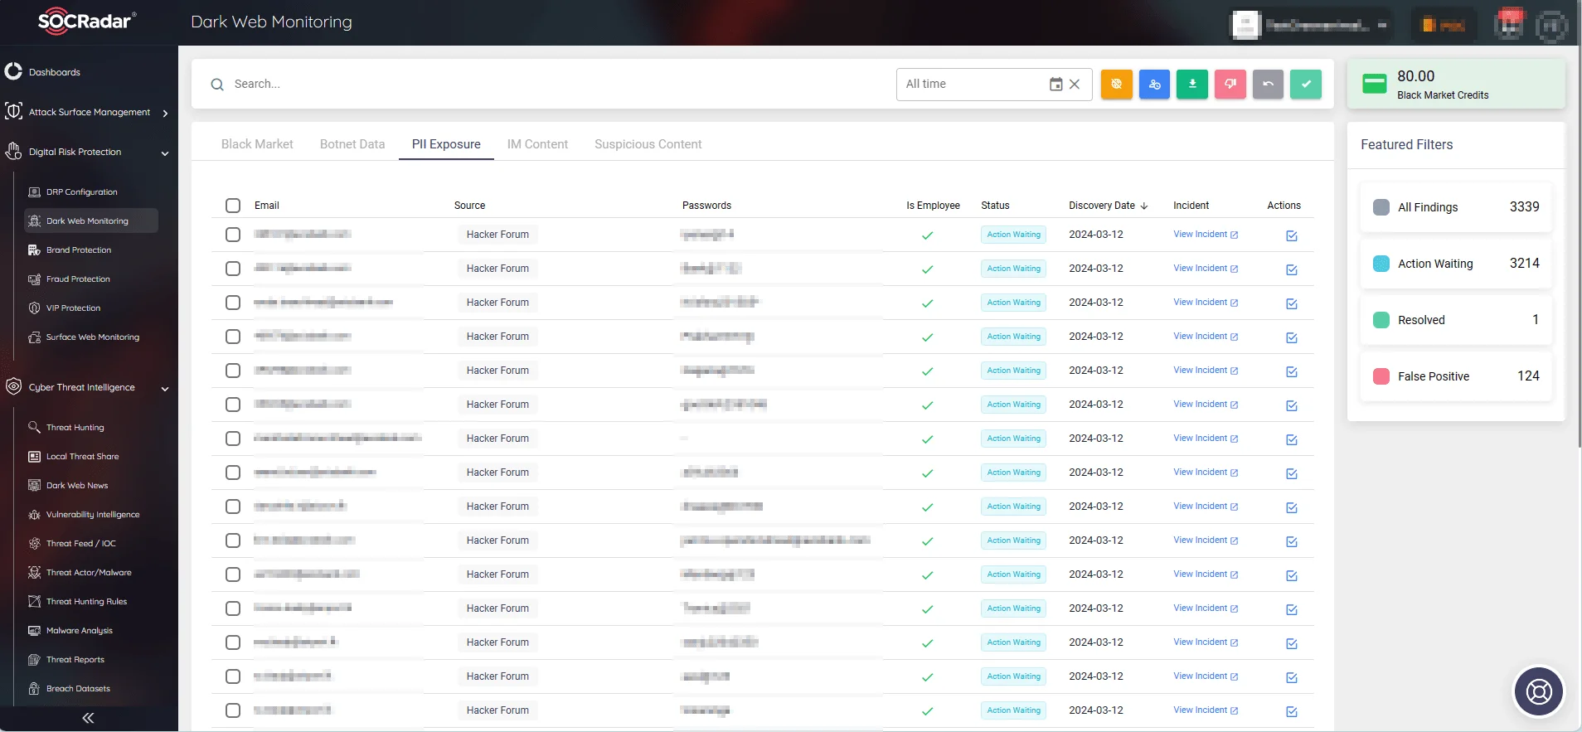This screenshot has width=1582, height=732.
Task: Tick the checkbox of the row with dash-only password
Action: click(233, 439)
